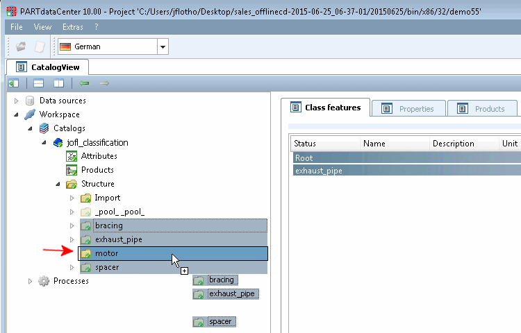Screen dimensions: 521x333
Task: Select the exhaust_pipe row in Class features
Action: (x=406, y=171)
